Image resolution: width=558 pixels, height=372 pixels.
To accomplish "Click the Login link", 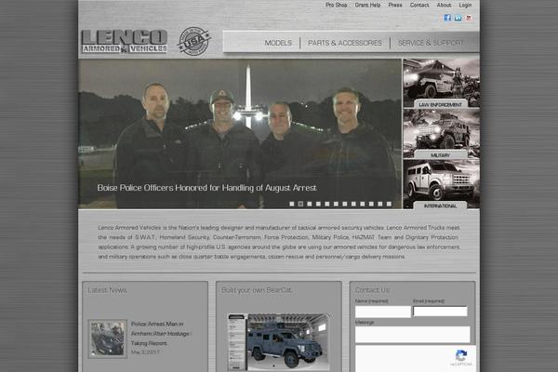I will pyautogui.click(x=465, y=5).
